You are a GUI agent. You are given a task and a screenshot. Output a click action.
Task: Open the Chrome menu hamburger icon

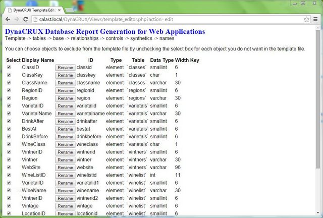pyautogui.click(x=315, y=19)
